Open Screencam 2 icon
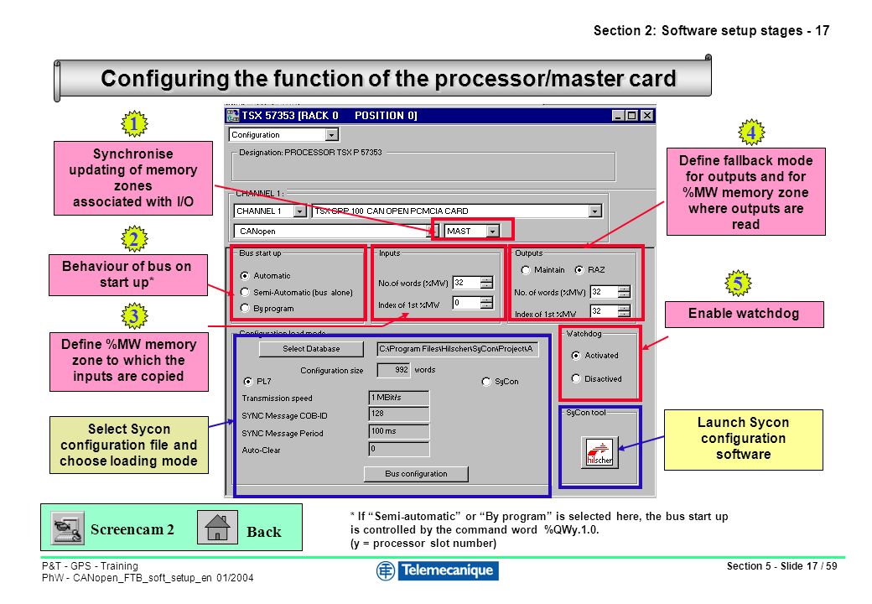The height and width of the screenshot is (604, 872). [x=67, y=528]
